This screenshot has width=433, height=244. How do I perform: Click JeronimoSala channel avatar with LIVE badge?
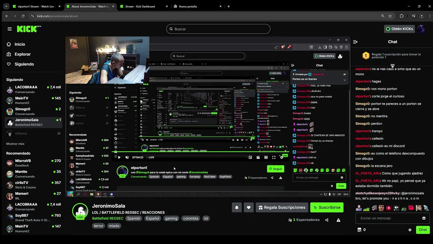pyautogui.click(x=80, y=211)
